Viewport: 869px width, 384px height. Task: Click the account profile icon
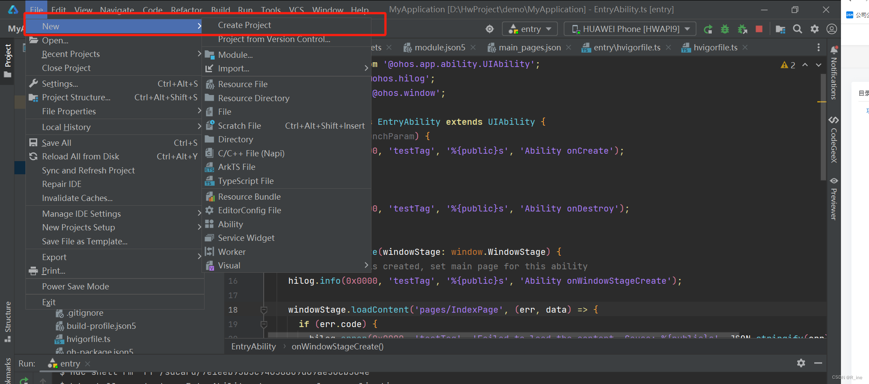coord(831,29)
